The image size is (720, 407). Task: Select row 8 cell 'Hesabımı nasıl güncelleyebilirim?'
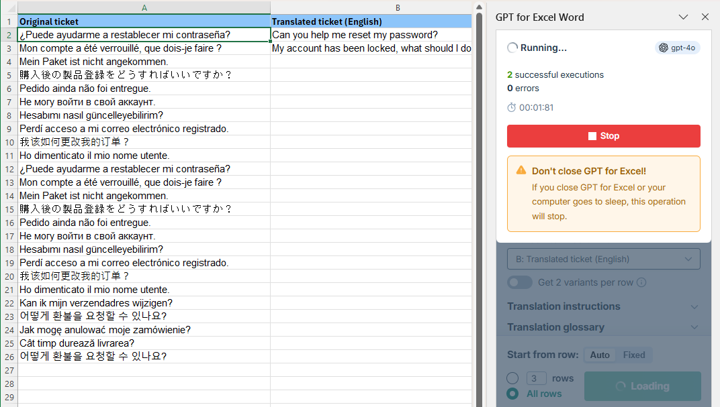(x=144, y=115)
